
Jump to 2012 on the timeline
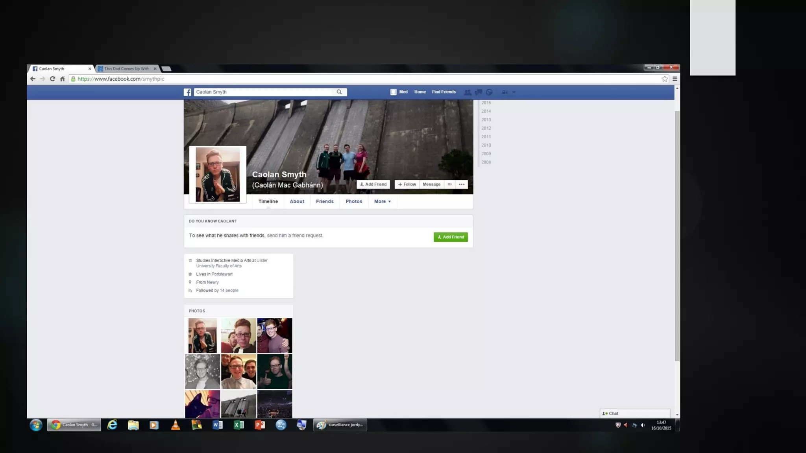486,128
